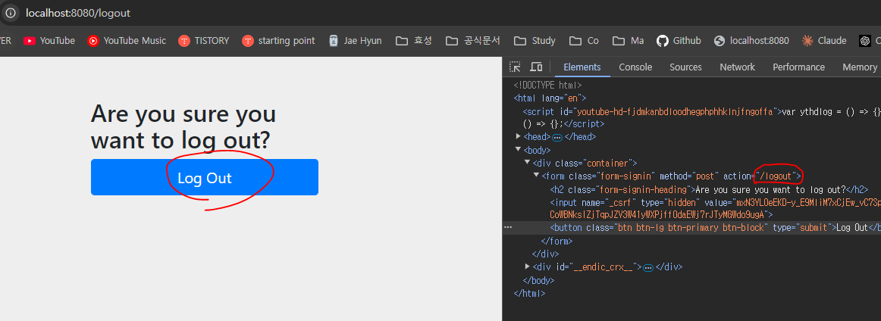Select the closing </html> tag line
This screenshot has height=321, width=881.
[x=529, y=293]
